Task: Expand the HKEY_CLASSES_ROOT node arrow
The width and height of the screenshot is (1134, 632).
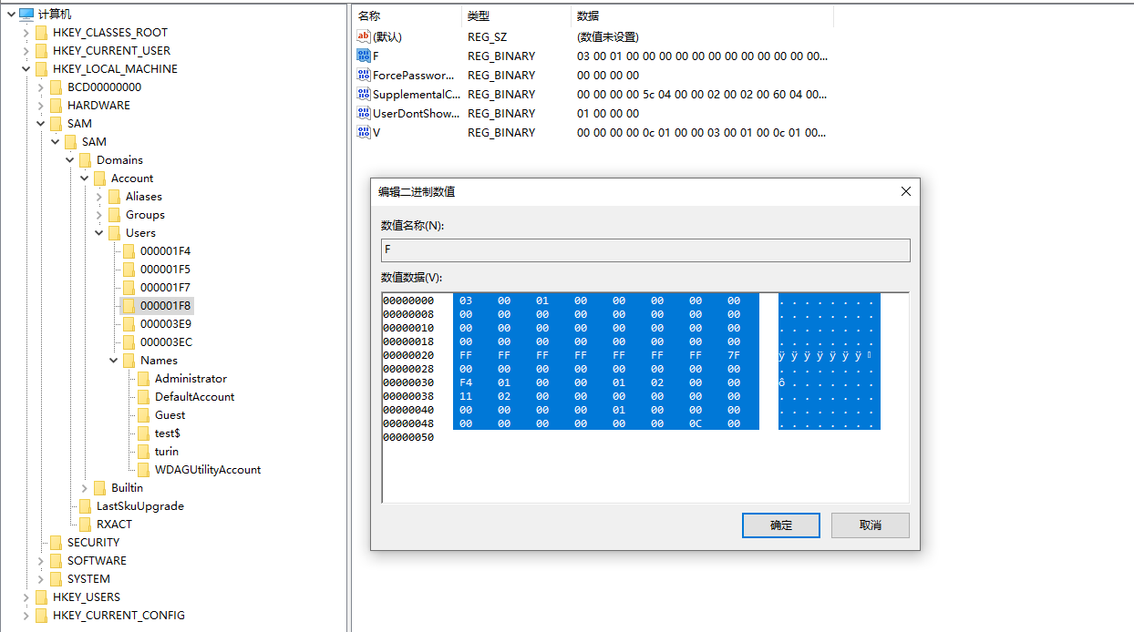Action: point(26,32)
